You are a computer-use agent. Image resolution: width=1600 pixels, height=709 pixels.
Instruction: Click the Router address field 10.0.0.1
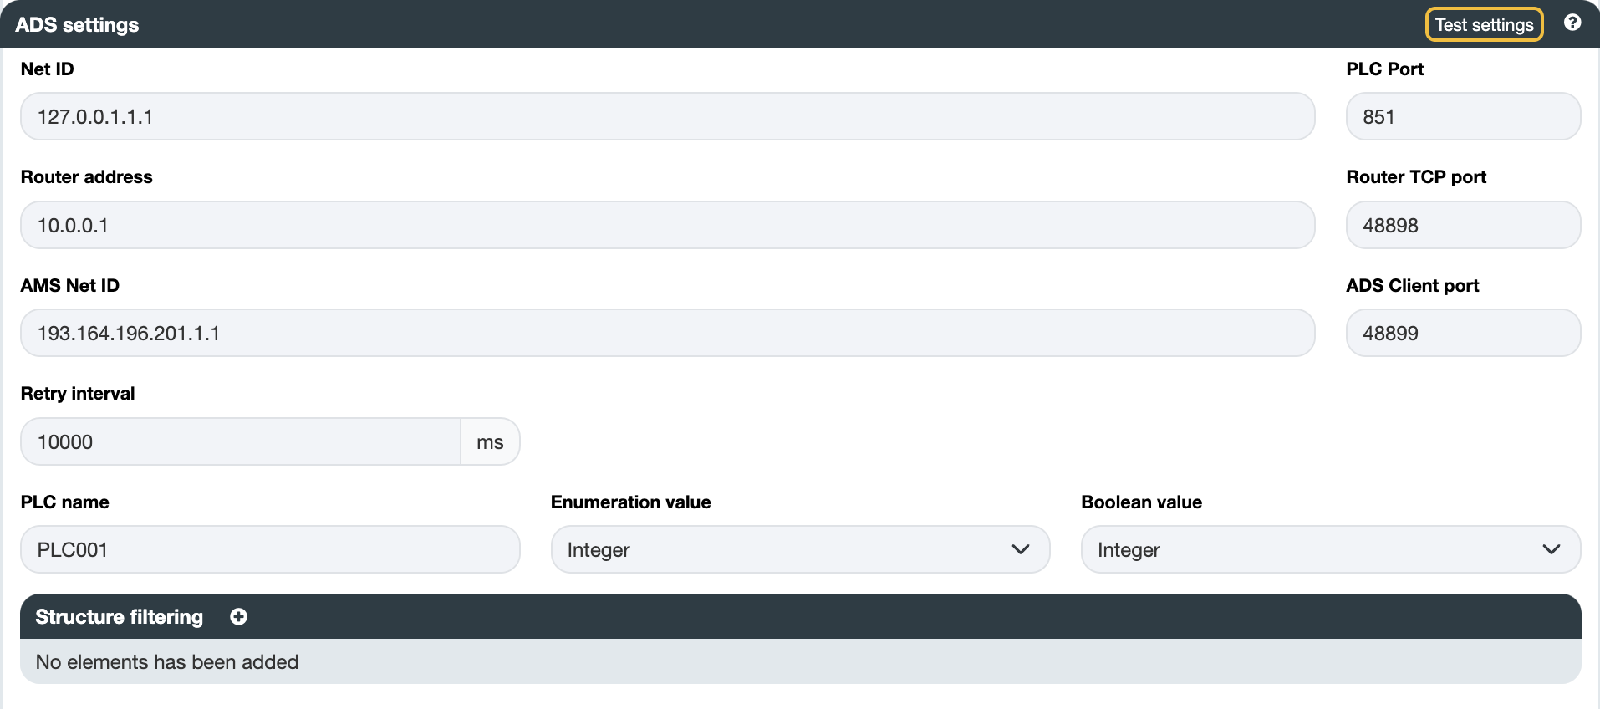[667, 225]
